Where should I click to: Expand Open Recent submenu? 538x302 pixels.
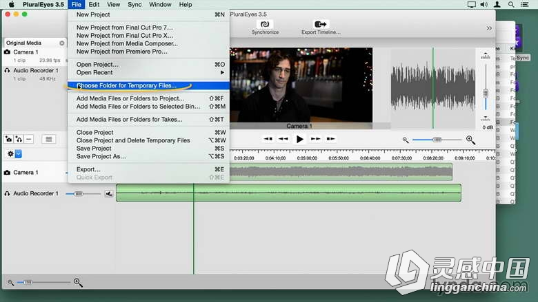pos(148,72)
